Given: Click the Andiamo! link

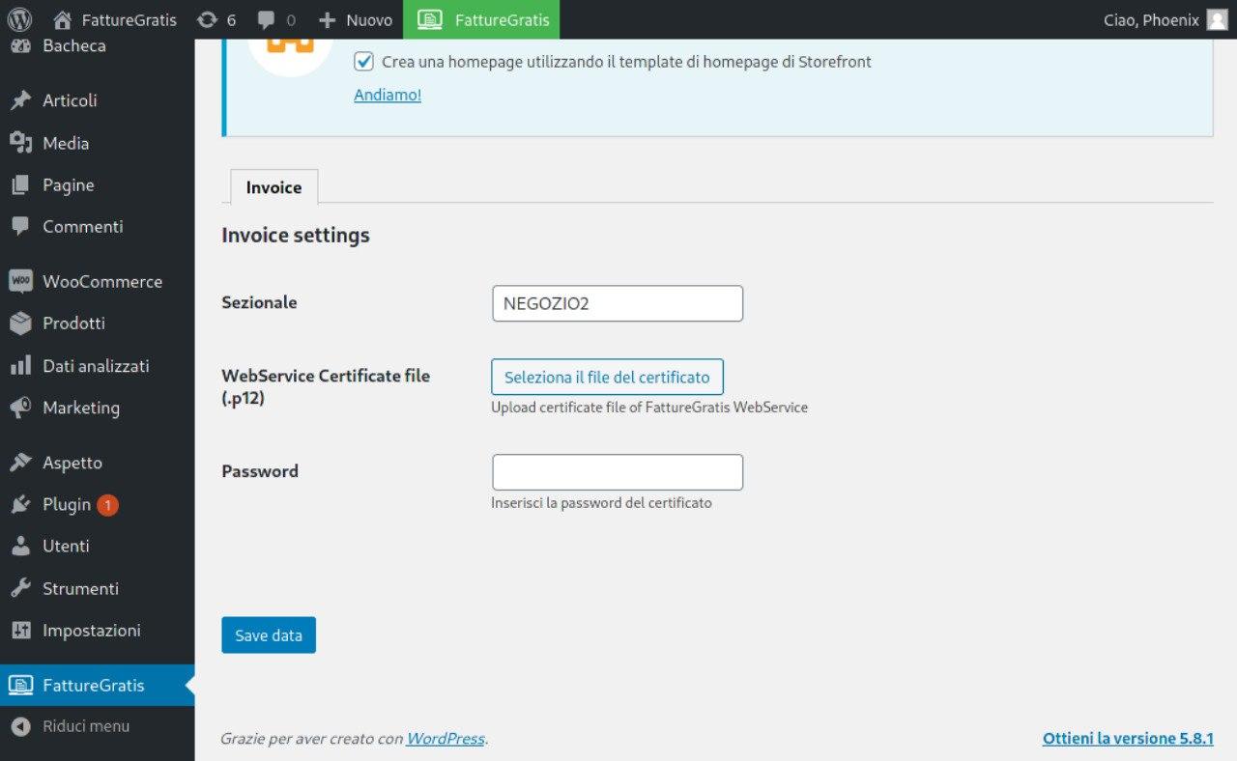Looking at the screenshot, I should [388, 95].
